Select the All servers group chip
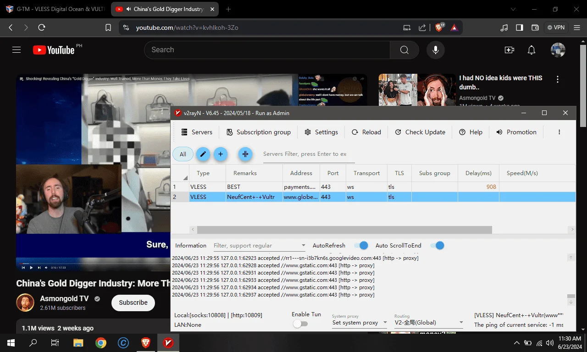Image resolution: width=587 pixels, height=352 pixels. [183, 154]
